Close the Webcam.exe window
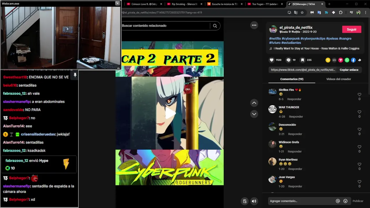 point(117,3)
